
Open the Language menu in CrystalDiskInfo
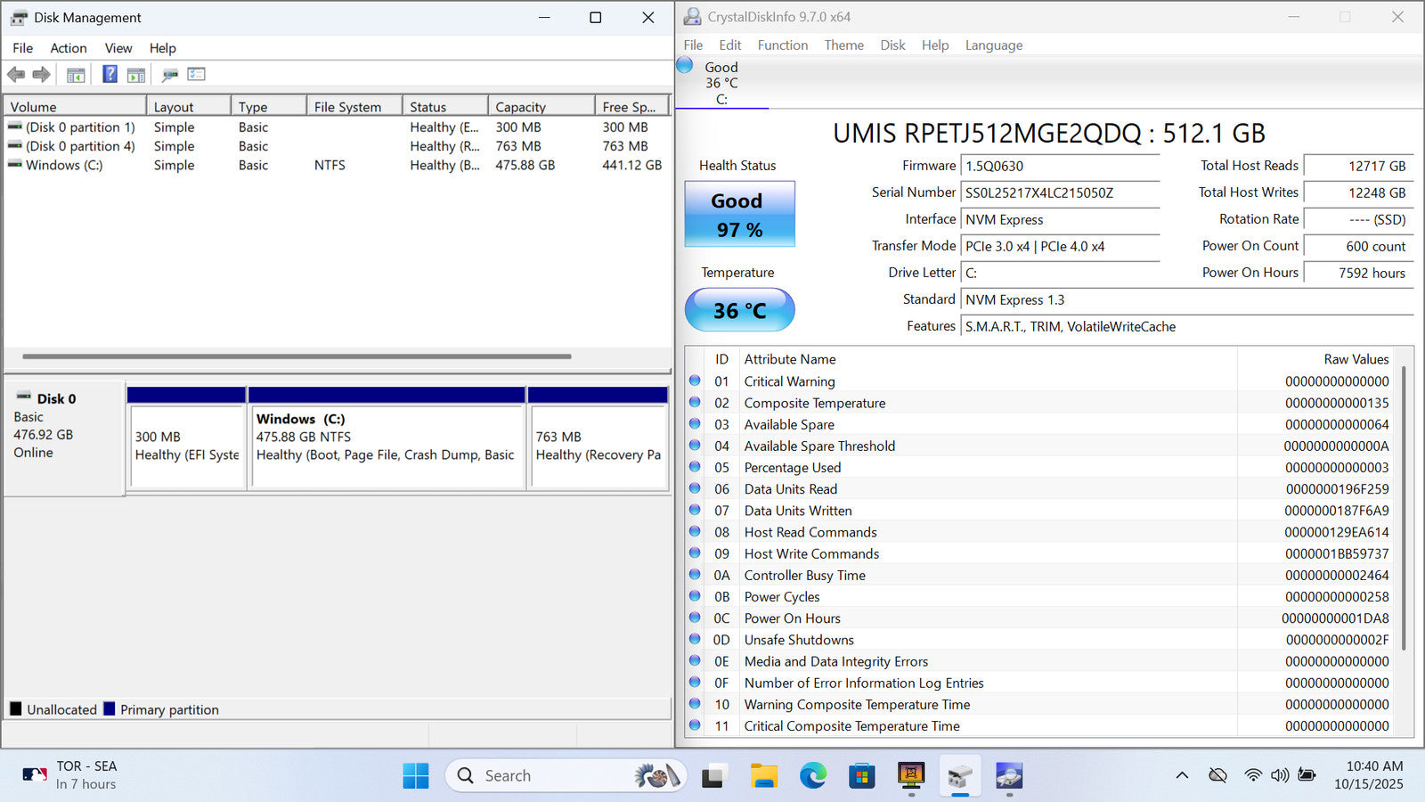tap(993, 45)
